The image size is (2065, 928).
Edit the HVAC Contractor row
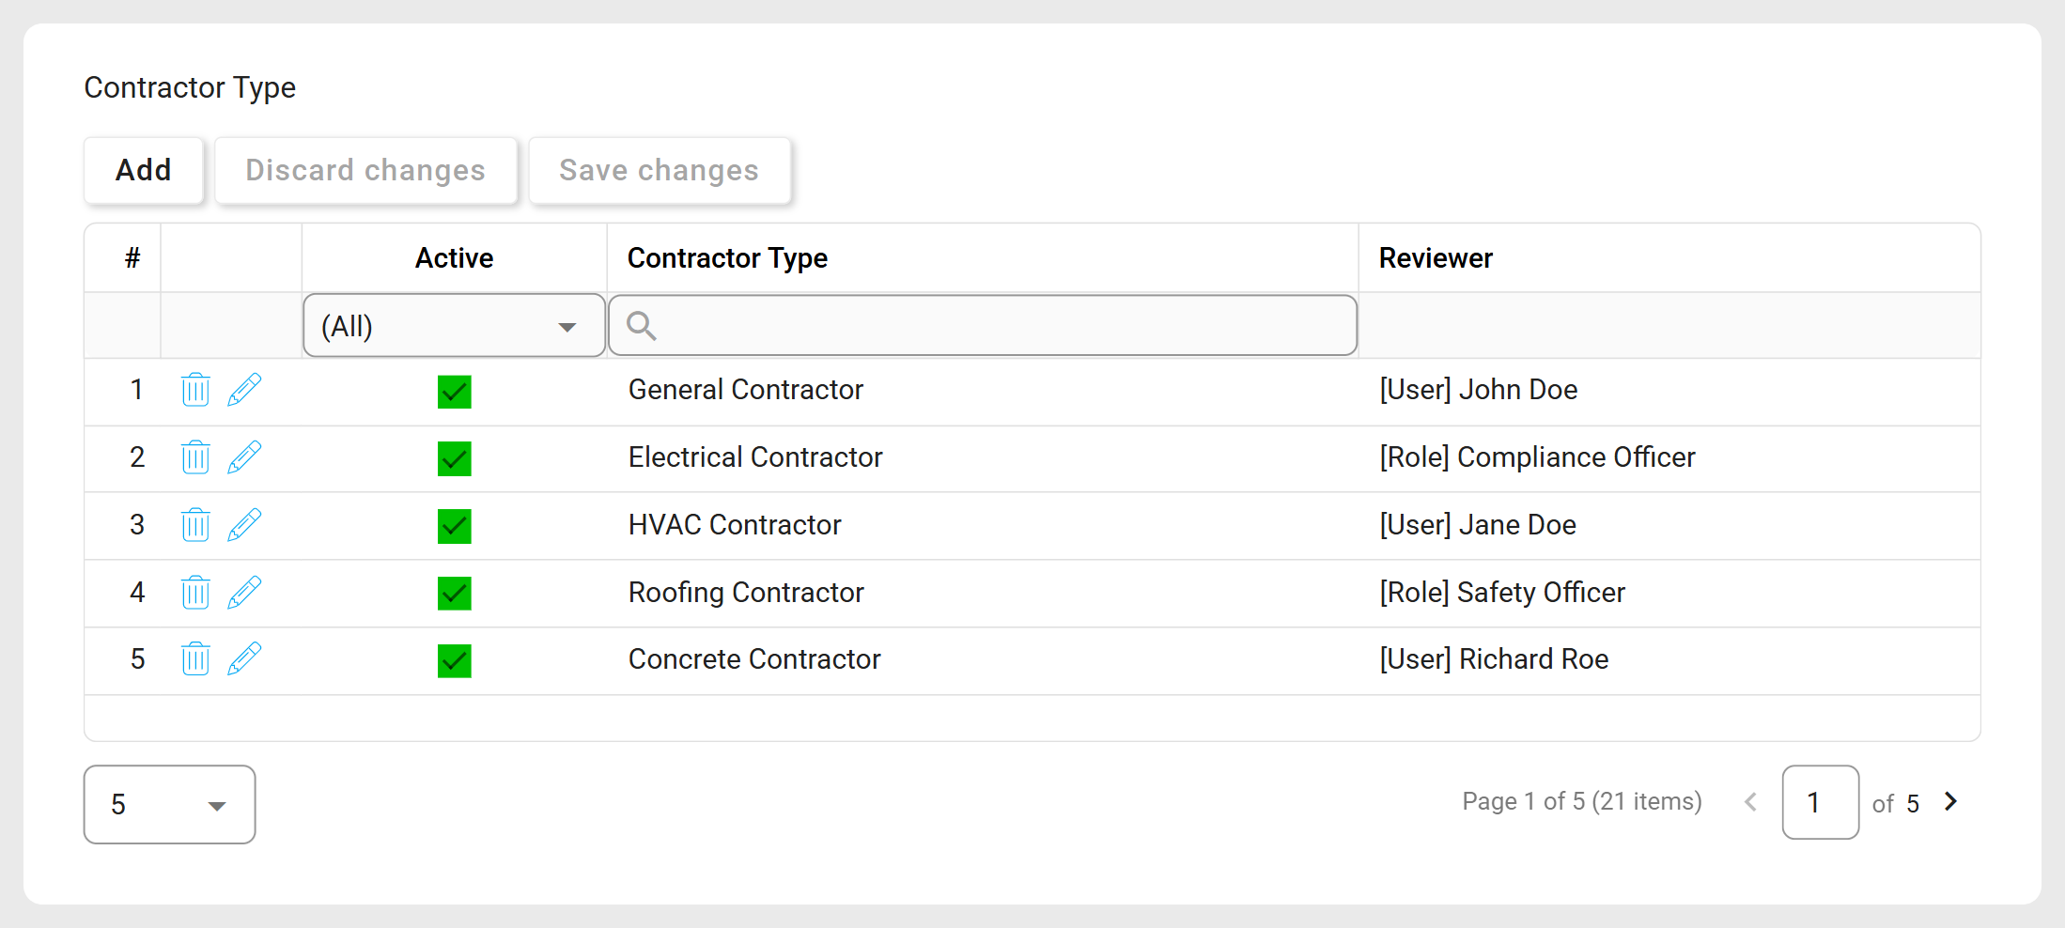(244, 525)
